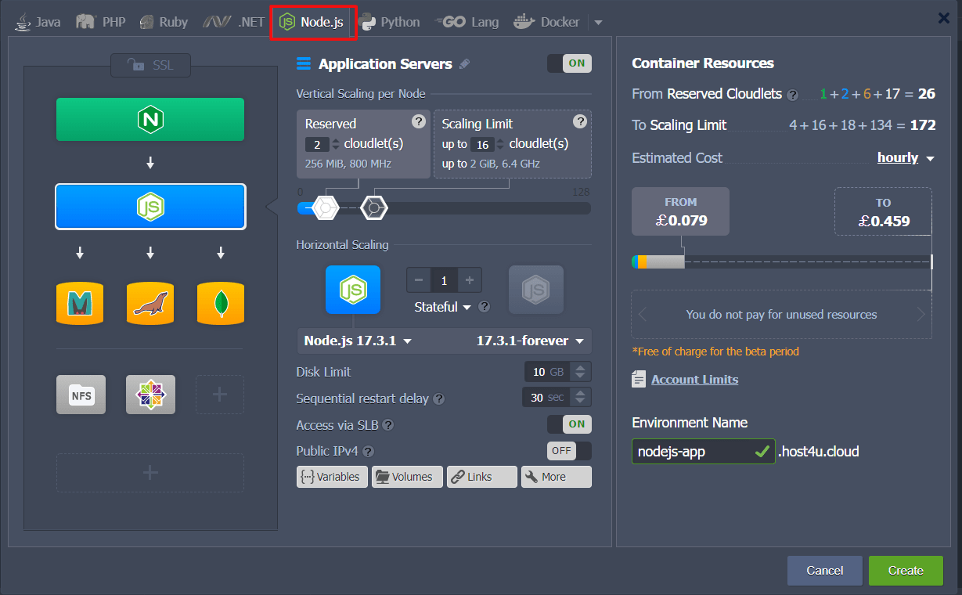Select the NGINX load balancer node
Viewport: 962px width, 595px height.
tap(150, 120)
